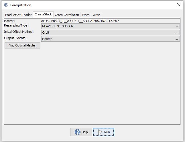The width and height of the screenshot is (185, 142).
Task: Expand the Initial Offset Method combo box
Action: click(111, 33)
